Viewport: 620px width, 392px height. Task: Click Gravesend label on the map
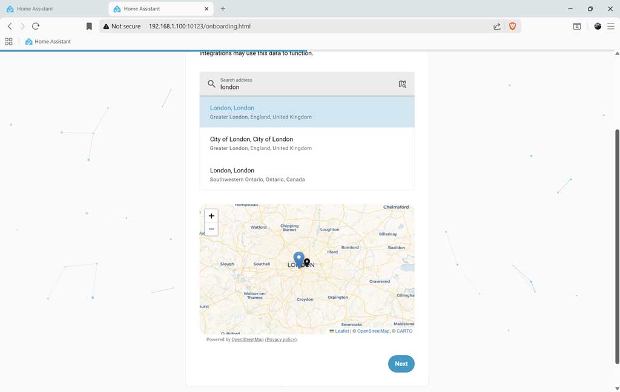pos(380,281)
